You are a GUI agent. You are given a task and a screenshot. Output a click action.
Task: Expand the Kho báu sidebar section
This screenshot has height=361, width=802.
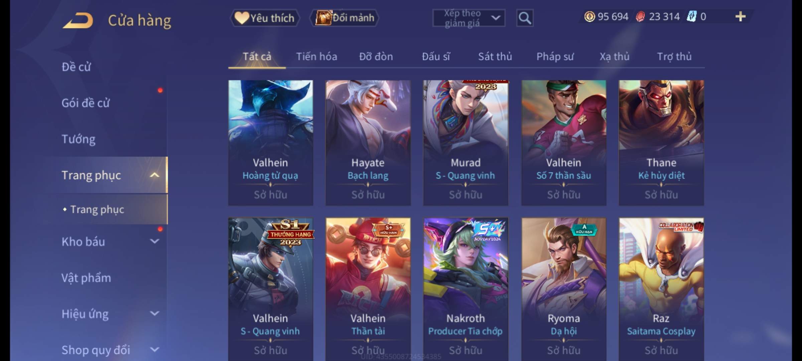point(154,241)
